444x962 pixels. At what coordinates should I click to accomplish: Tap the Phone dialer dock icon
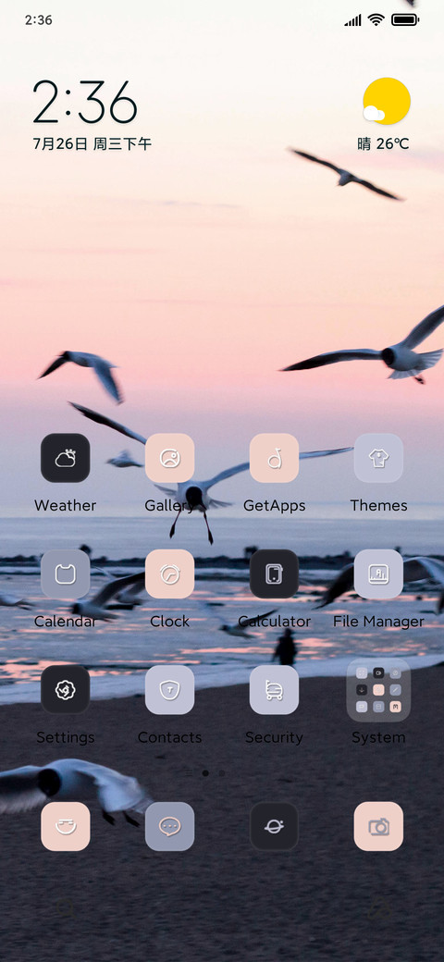(66, 826)
